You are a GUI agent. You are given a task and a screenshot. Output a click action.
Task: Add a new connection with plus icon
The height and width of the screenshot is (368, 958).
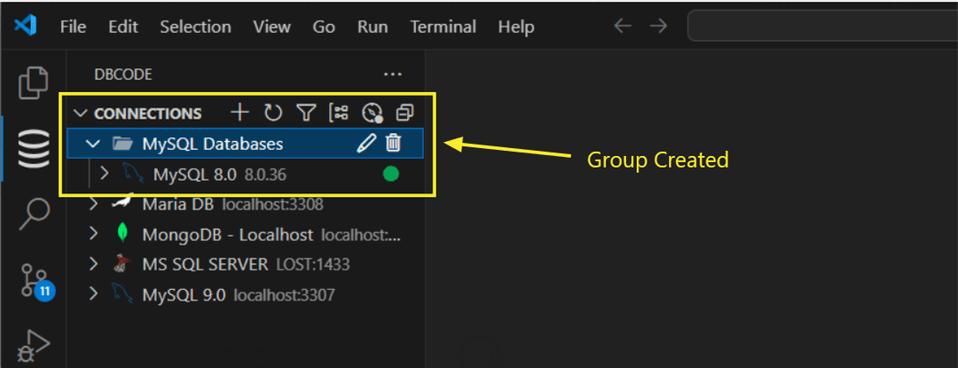pyautogui.click(x=239, y=113)
